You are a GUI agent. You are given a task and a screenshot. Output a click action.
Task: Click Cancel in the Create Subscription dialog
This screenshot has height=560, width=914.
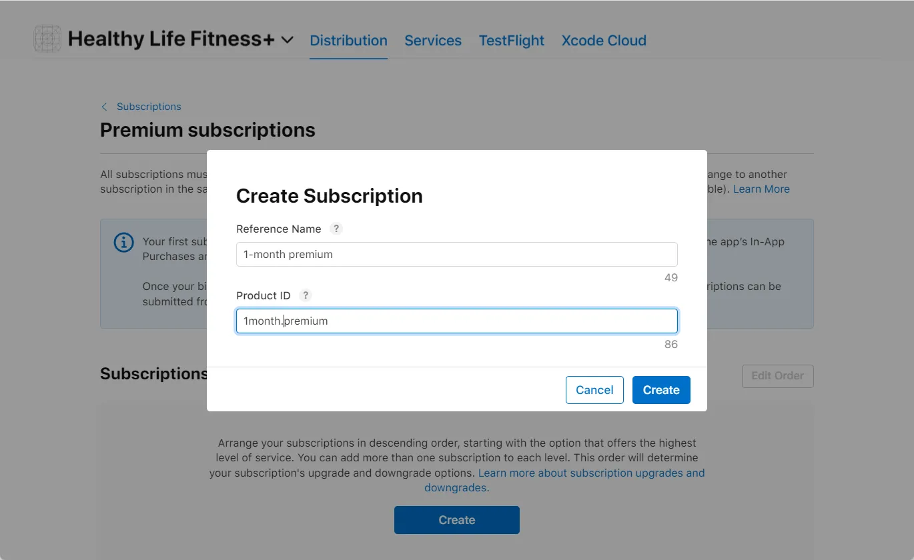coord(594,389)
